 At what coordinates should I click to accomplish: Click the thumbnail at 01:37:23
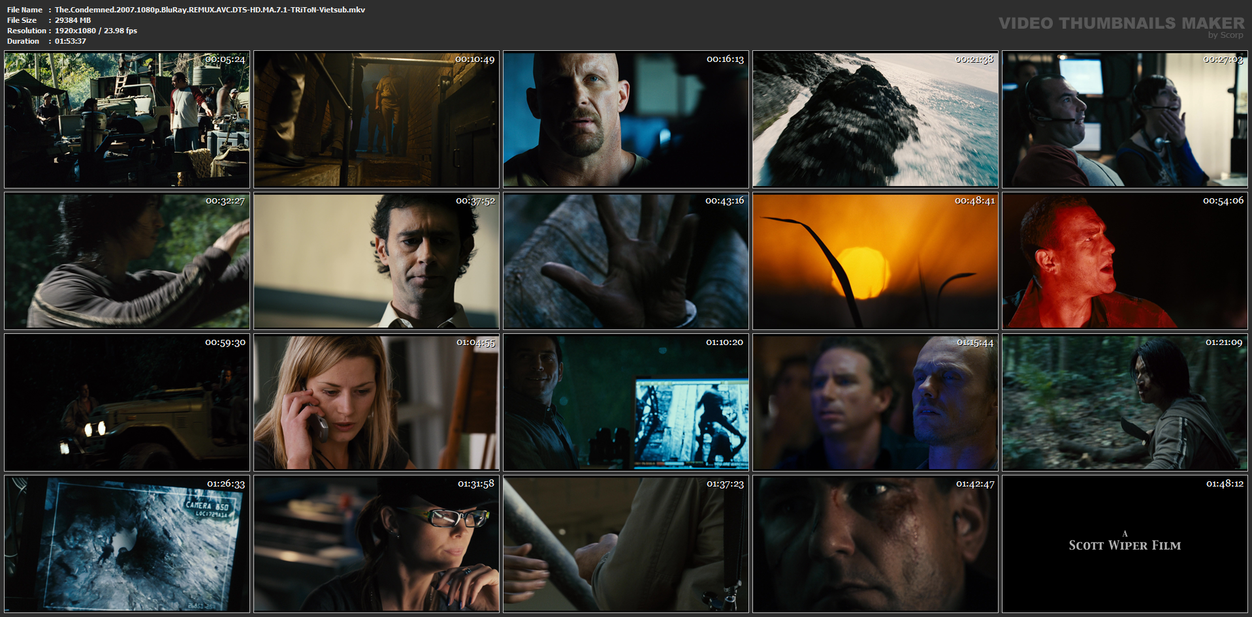tap(626, 544)
